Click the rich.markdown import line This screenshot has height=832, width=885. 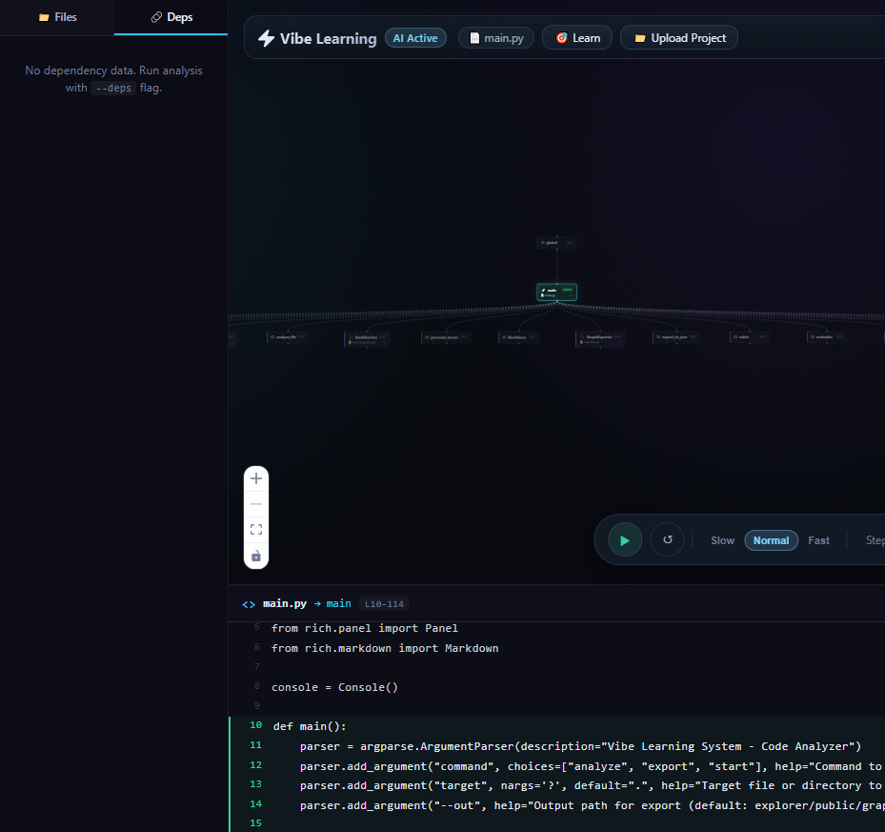[x=385, y=648]
